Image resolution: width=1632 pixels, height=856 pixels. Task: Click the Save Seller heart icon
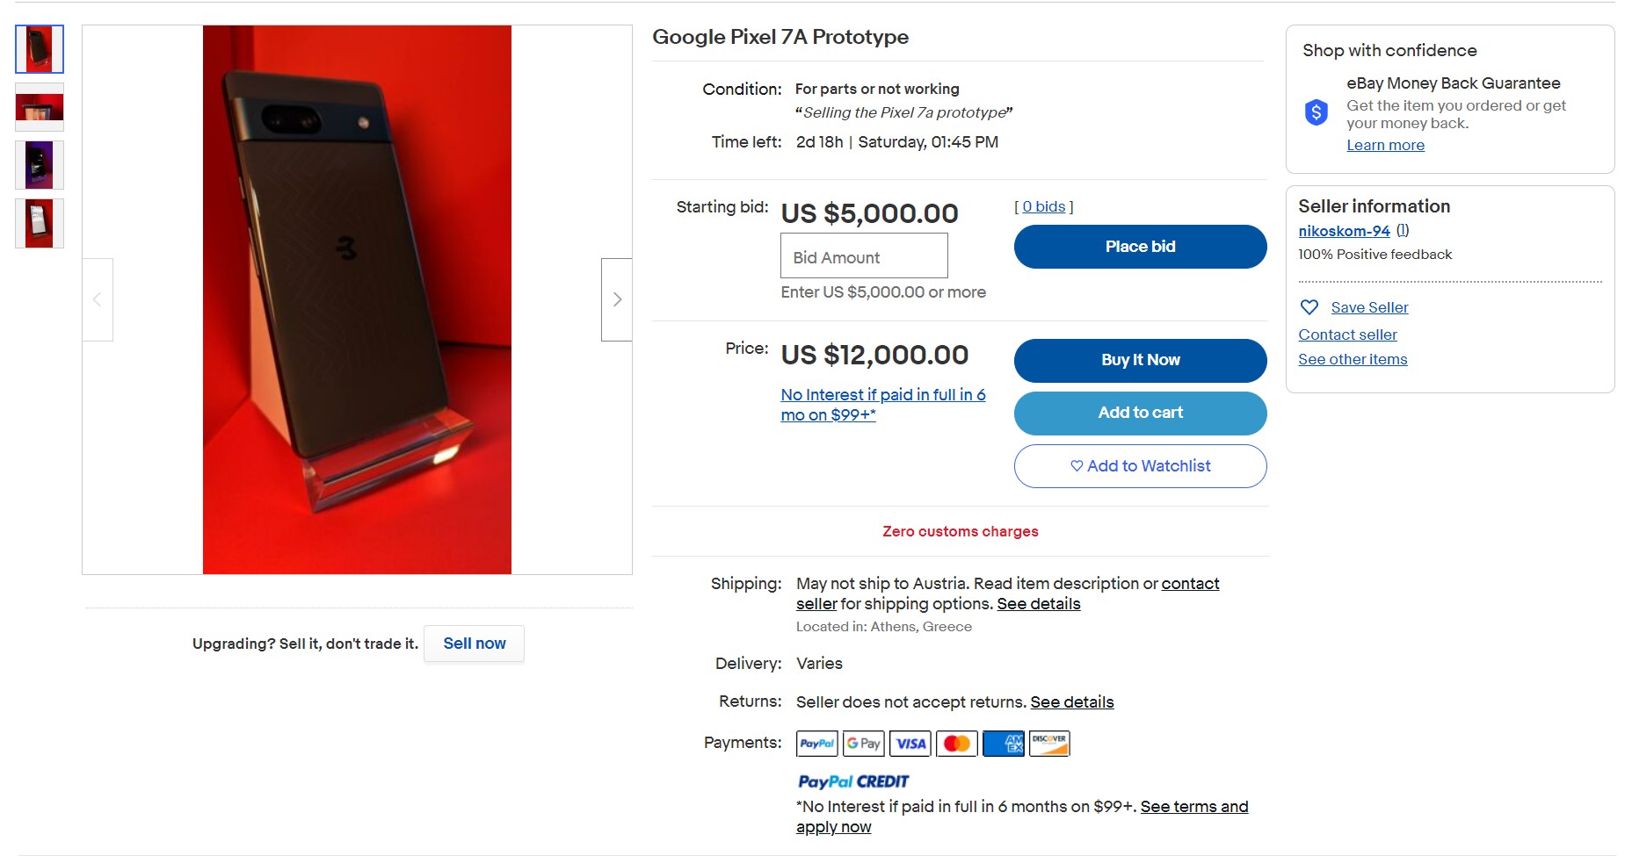(1309, 307)
